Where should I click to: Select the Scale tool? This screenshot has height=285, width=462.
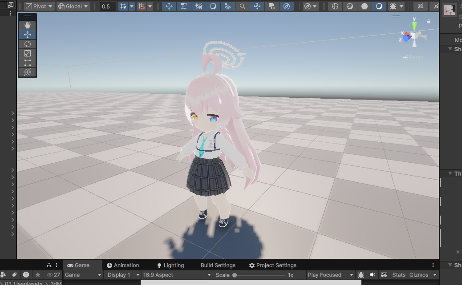[28, 54]
